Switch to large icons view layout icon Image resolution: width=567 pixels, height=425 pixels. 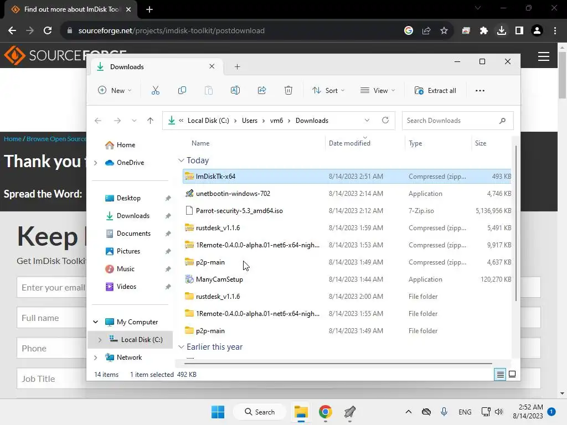(x=512, y=374)
